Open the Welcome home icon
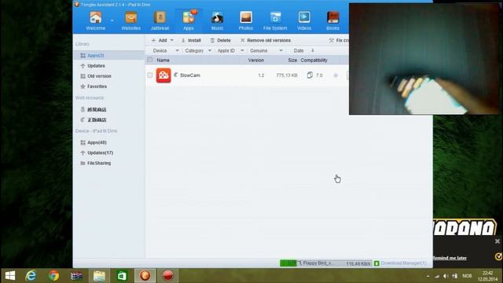The height and width of the screenshot is (283, 503). tap(96, 20)
